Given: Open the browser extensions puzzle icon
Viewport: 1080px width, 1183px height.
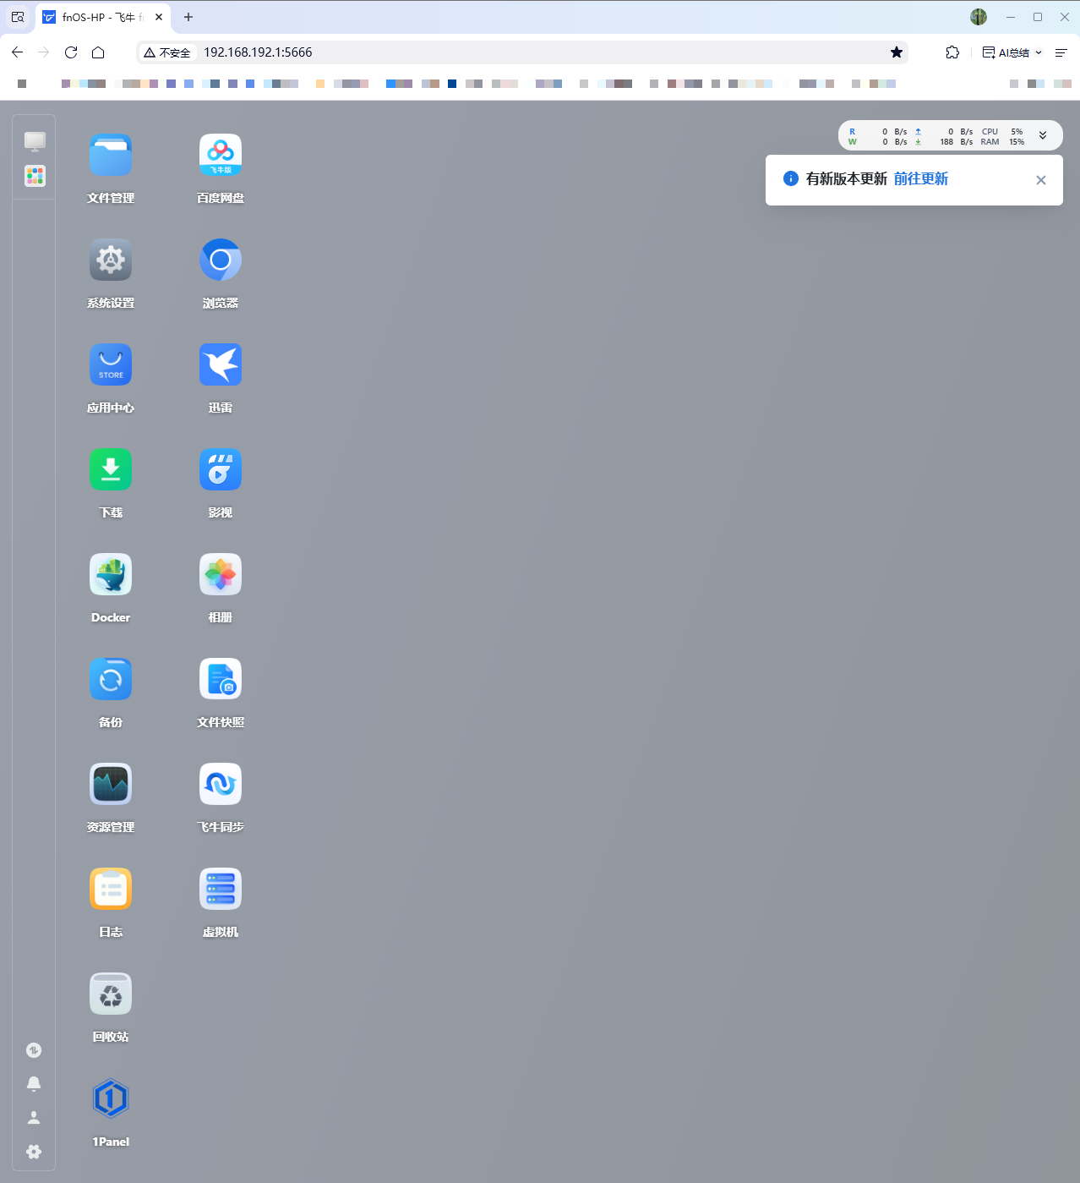Looking at the screenshot, I should [952, 52].
